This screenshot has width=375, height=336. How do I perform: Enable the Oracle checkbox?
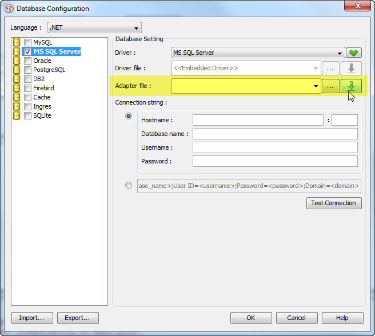(27, 61)
